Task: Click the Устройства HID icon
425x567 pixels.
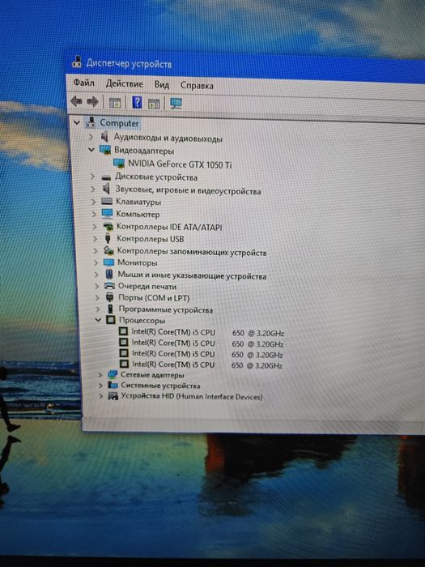Action: (113, 396)
